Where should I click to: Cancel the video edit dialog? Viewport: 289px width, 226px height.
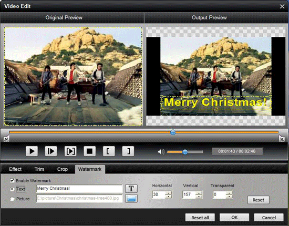pyautogui.click(x=269, y=218)
